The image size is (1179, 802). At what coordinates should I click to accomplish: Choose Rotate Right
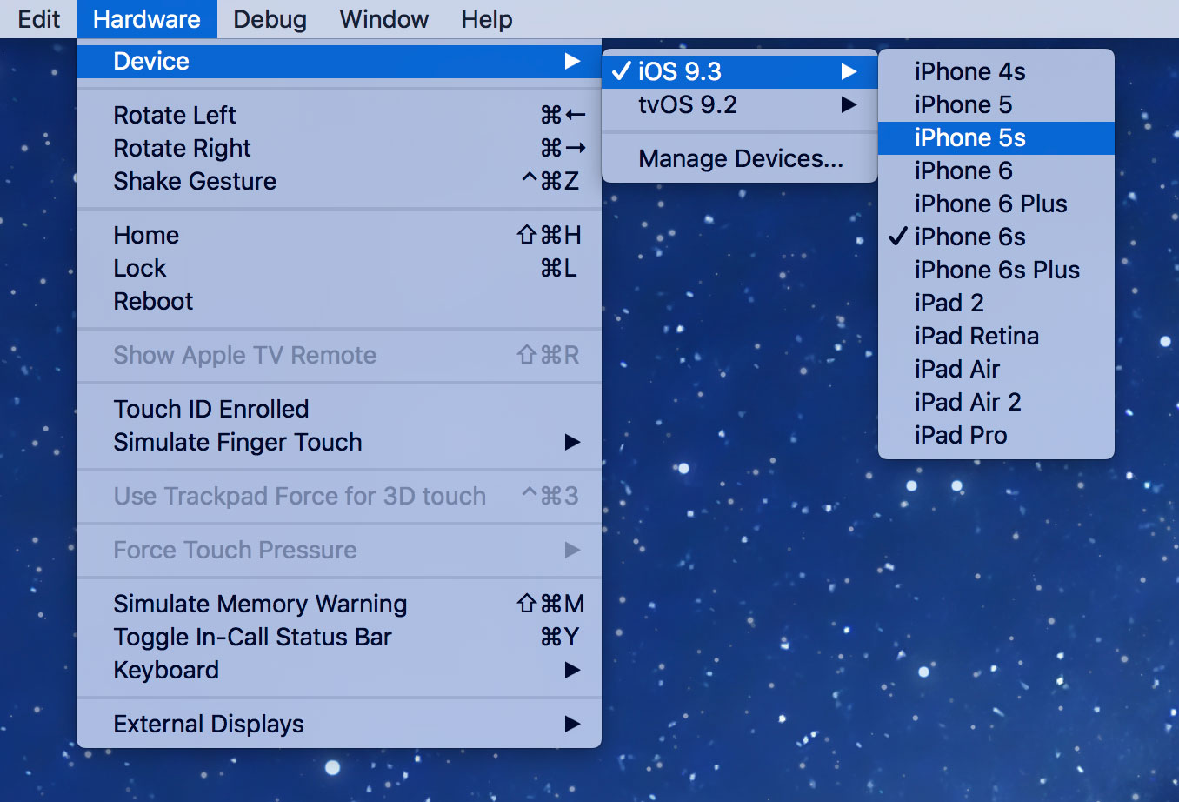pyautogui.click(x=339, y=148)
